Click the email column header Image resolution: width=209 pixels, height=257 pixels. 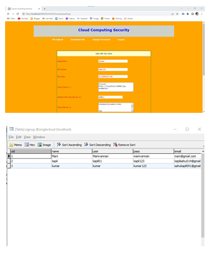[187, 151]
